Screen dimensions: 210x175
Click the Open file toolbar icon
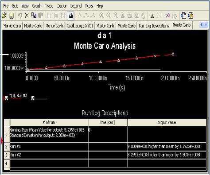tap(4, 16)
